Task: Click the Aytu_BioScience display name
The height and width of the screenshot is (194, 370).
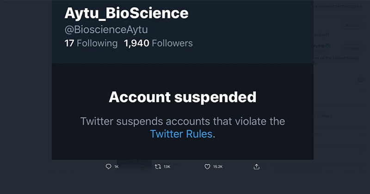Action: (x=126, y=13)
